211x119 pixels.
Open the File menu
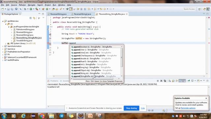pos(2,5)
